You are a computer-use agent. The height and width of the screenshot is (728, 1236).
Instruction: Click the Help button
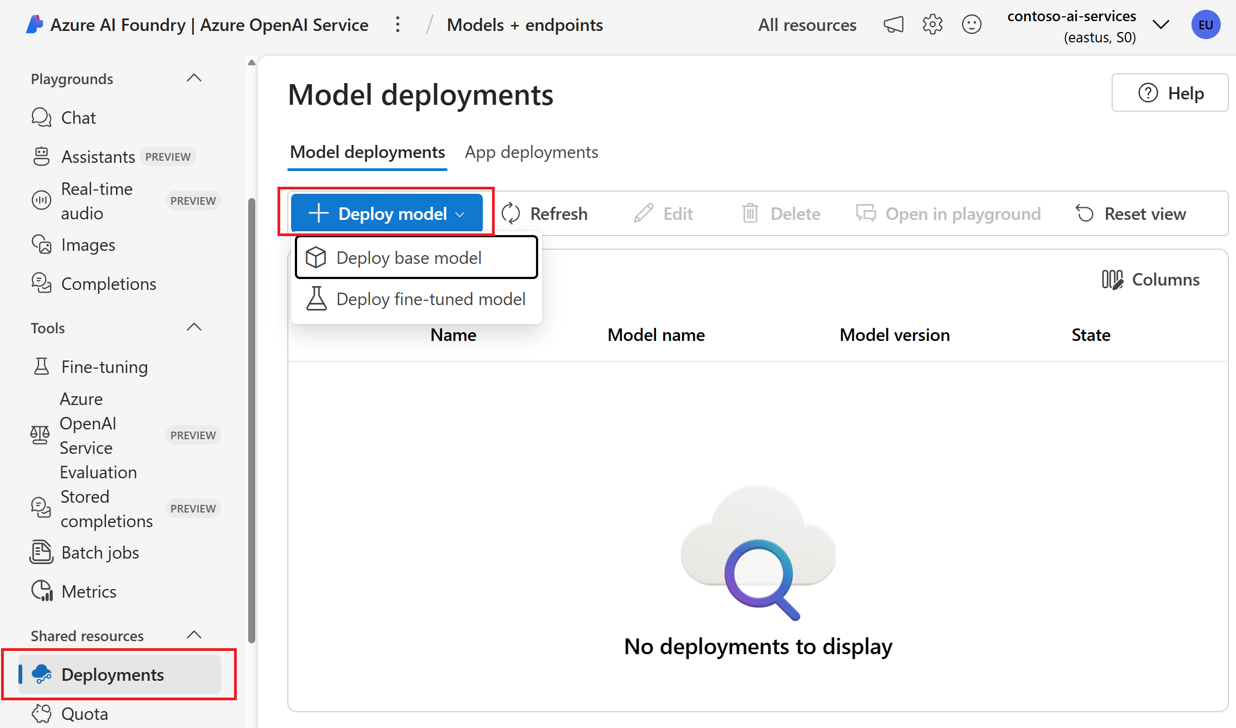pos(1170,93)
